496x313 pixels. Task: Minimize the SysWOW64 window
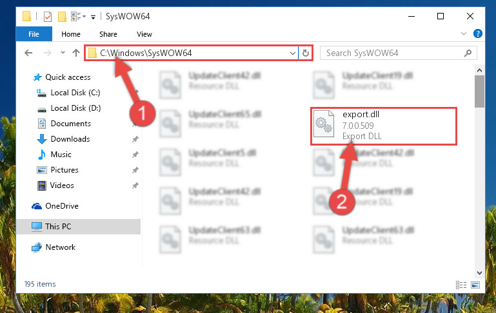(x=412, y=17)
